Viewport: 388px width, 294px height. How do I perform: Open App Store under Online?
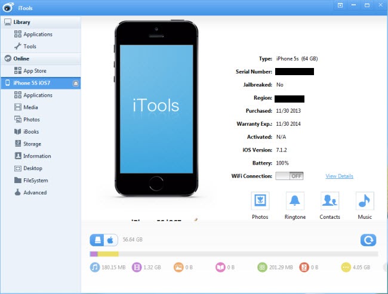(30, 71)
